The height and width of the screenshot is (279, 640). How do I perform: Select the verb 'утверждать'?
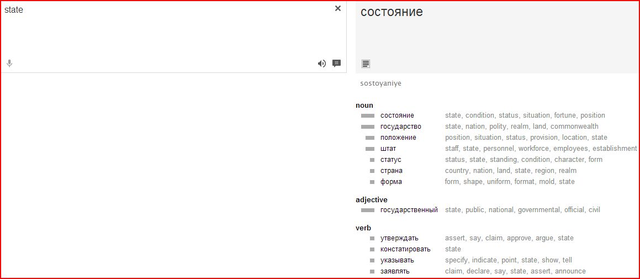[x=399, y=238]
